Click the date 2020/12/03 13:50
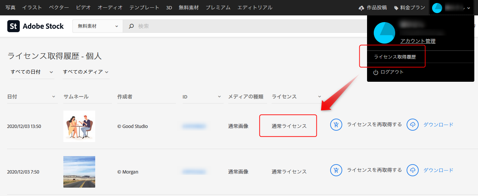Viewport: 478px width, 196px height. click(x=24, y=126)
